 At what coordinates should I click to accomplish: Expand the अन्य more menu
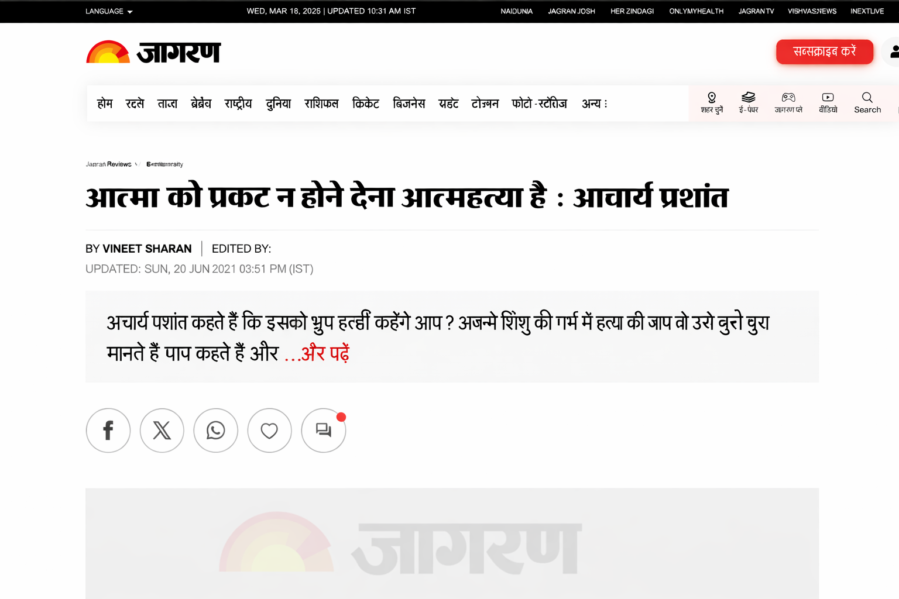594,104
